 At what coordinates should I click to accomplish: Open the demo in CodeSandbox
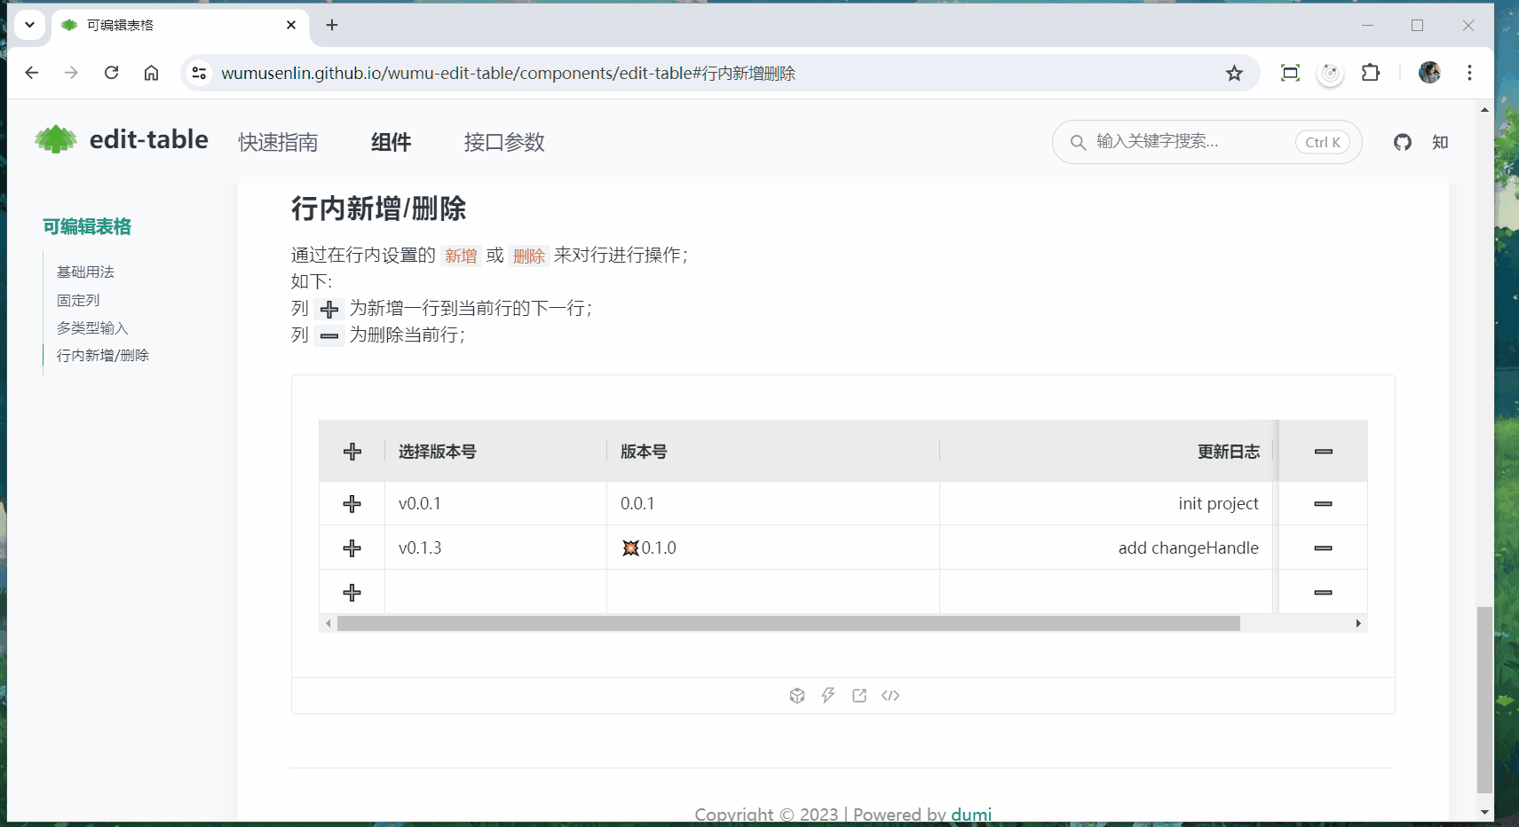tap(795, 695)
